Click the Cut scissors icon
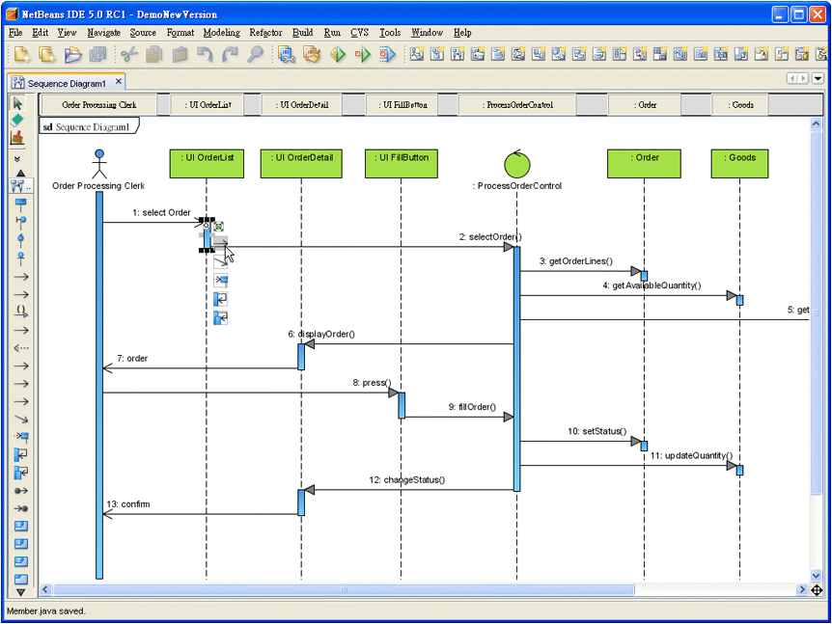This screenshot has height=624, width=832. tap(129, 54)
